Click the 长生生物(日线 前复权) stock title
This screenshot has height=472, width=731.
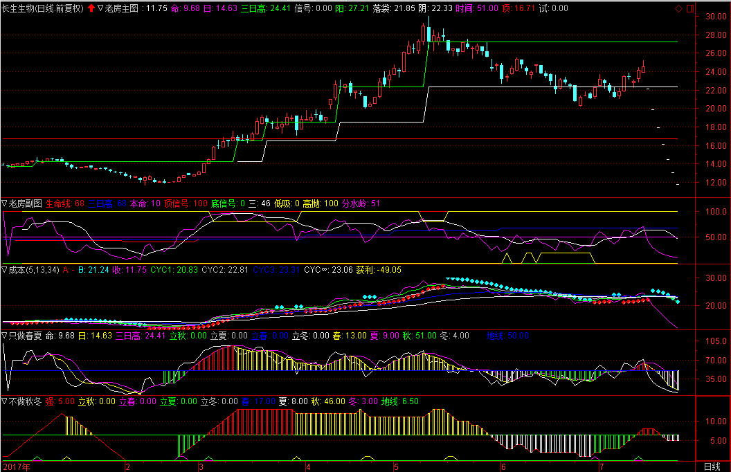tap(43, 8)
